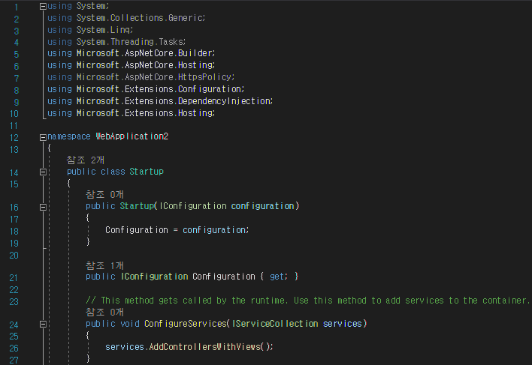The height and width of the screenshot is (365, 532).
Task: Click 'AddControllersWithViews' call on line 26
Action: point(205,347)
